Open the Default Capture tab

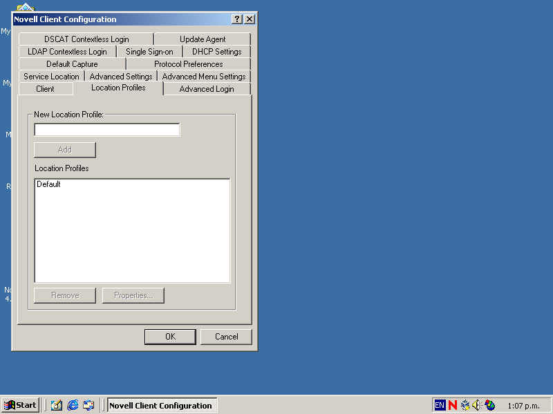pyautogui.click(x=73, y=63)
